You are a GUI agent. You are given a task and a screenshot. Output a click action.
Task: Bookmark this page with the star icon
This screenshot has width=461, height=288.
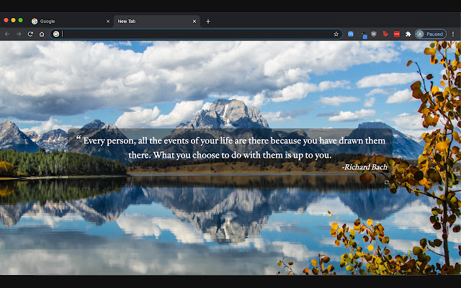click(x=336, y=34)
